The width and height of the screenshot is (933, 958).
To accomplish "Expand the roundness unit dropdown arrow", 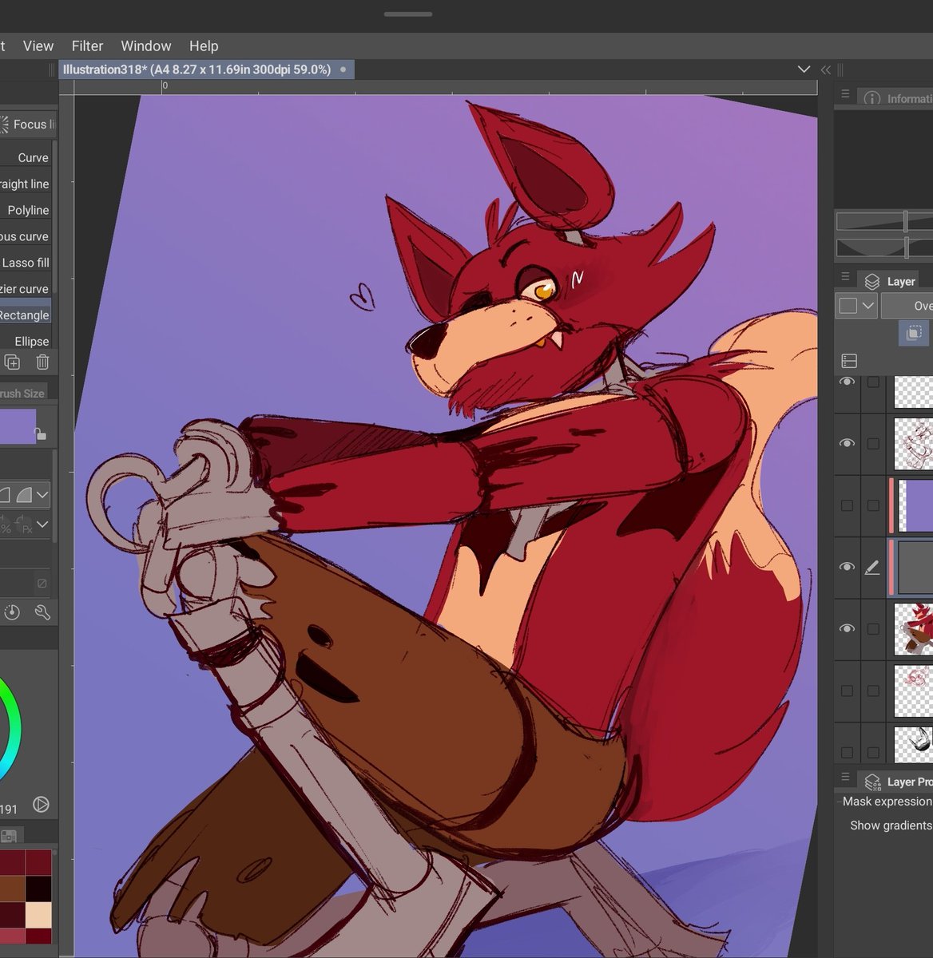I will [42, 525].
